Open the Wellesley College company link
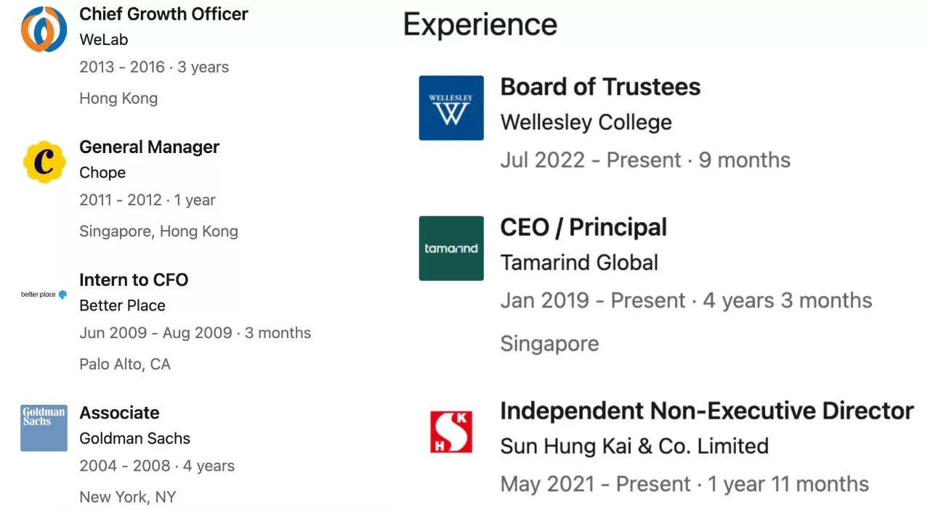The height and width of the screenshot is (510, 930). click(x=586, y=122)
